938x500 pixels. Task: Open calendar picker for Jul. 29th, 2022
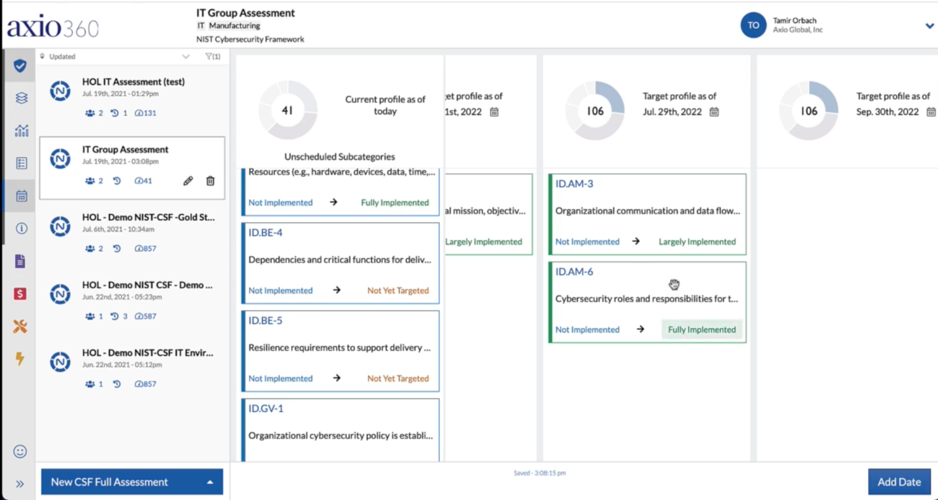(714, 112)
